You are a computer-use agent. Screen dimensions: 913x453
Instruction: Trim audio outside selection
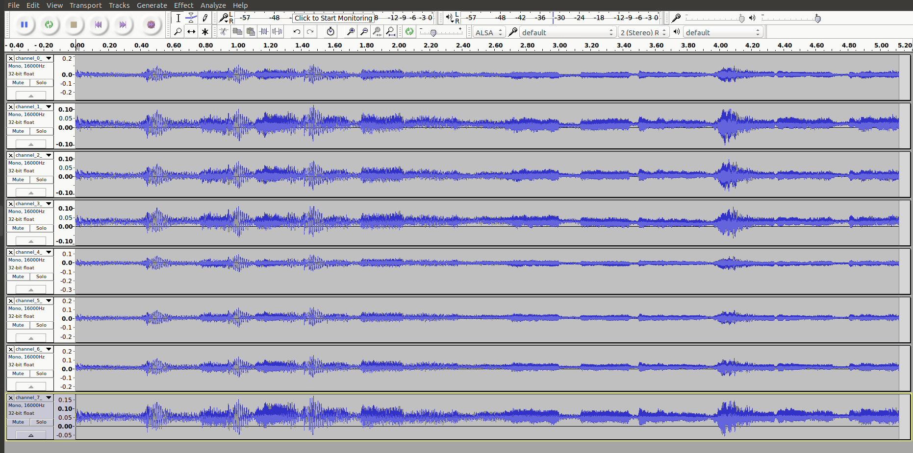coord(264,31)
